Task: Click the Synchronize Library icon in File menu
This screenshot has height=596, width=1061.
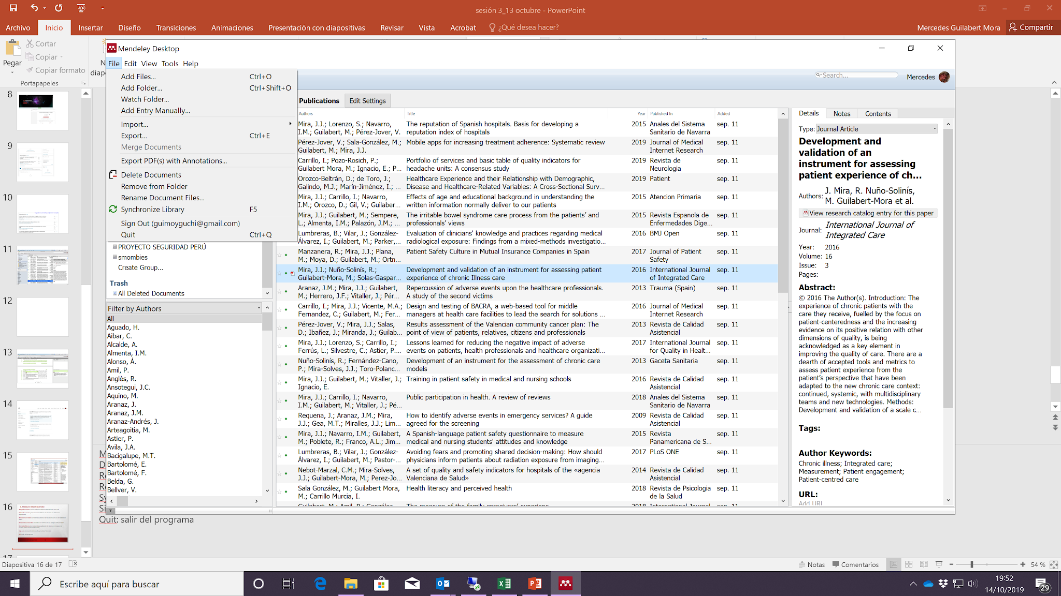Action: [x=113, y=209]
